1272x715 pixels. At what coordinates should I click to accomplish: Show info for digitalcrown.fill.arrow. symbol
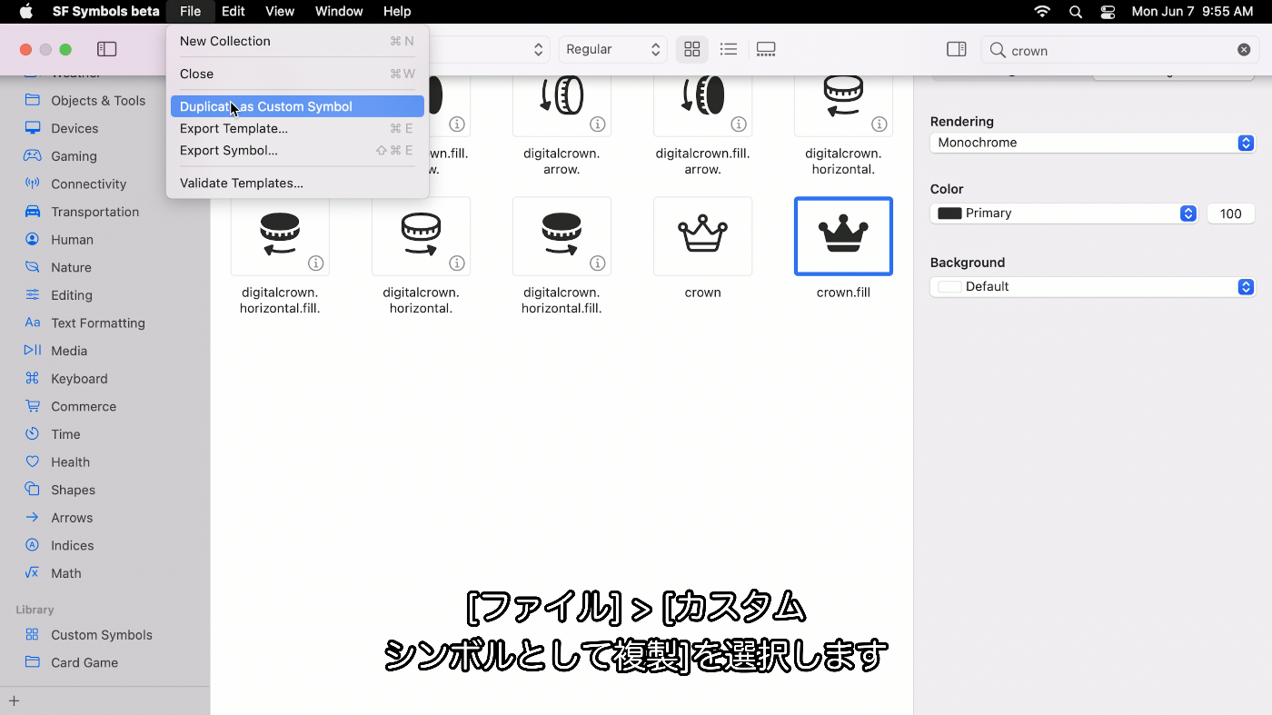tap(739, 124)
